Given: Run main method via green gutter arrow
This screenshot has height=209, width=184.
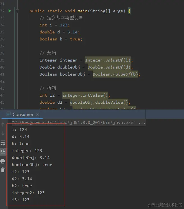Looking at the screenshot, I should (10, 11).
